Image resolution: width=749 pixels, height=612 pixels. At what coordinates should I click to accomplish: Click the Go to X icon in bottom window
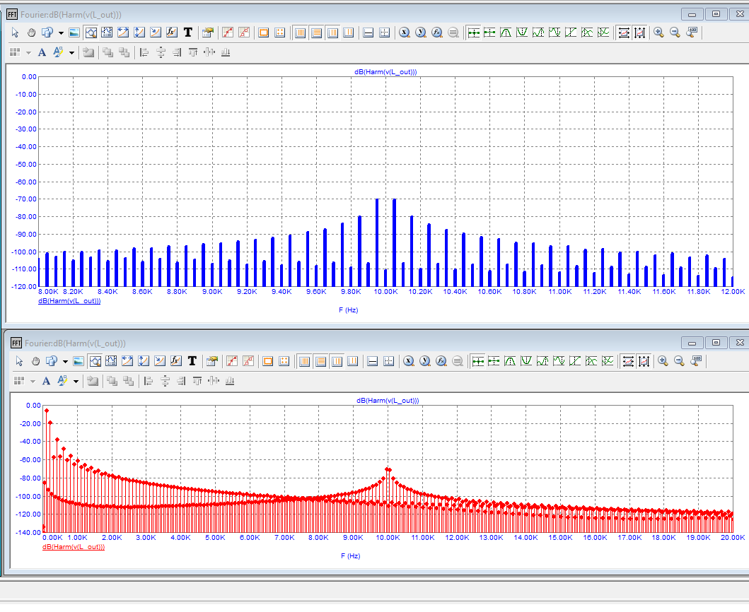click(409, 361)
